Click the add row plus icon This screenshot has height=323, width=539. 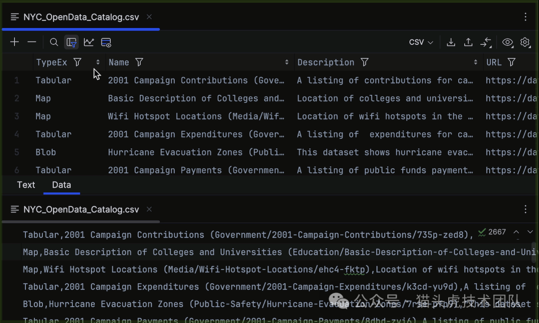[x=14, y=42]
